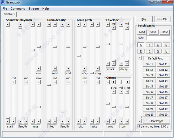Click the grain pitch slider thumb
Screen dimensions: 174x138
tap(79, 56)
